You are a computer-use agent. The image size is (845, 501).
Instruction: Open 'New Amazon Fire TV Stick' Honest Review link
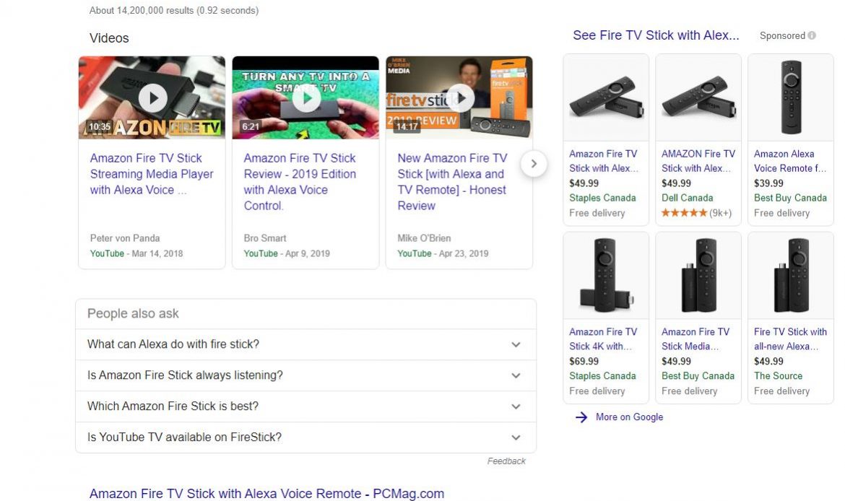tap(453, 181)
